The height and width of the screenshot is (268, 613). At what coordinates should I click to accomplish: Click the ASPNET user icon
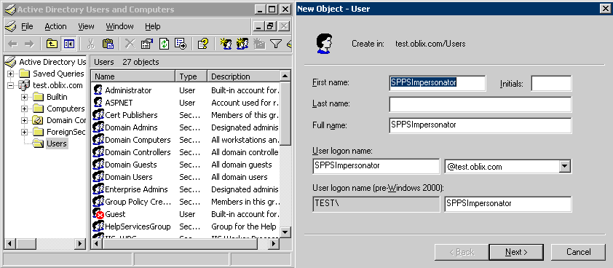(98, 103)
